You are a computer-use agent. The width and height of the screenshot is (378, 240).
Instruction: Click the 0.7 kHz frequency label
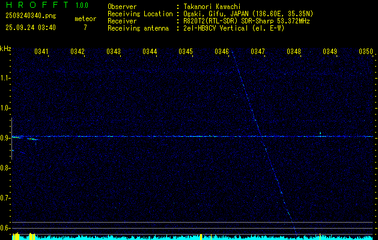tap(5, 198)
